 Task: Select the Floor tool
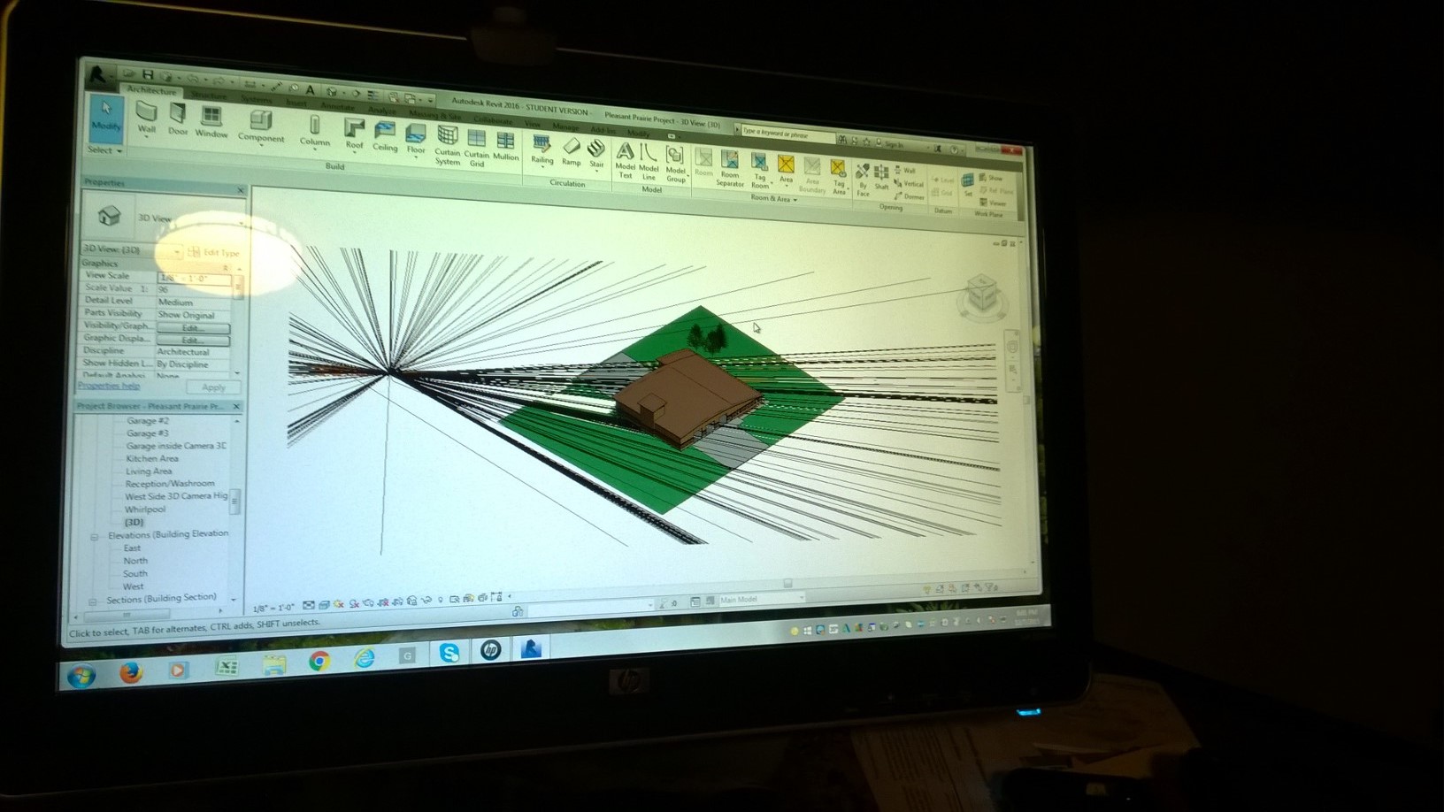416,140
